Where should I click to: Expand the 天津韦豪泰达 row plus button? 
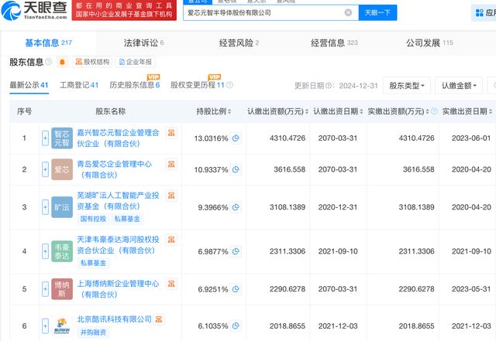click(45, 251)
